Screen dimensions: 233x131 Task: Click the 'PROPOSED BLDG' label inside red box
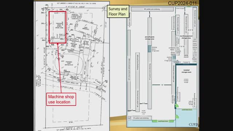(x=59, y=26)
